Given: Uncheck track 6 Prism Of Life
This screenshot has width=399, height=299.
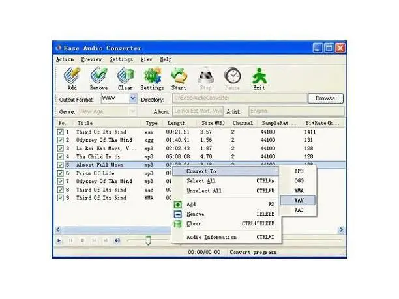Looking at the screenshot, I should [x=60, y=173].
